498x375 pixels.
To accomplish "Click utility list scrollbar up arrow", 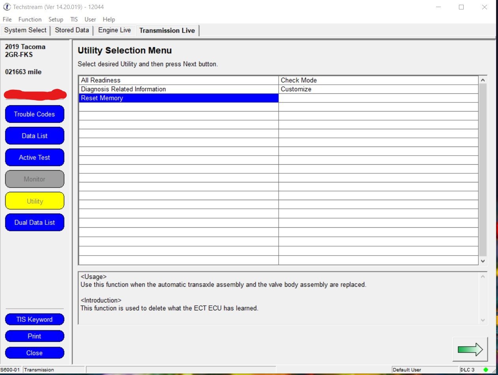I will 483,80.
